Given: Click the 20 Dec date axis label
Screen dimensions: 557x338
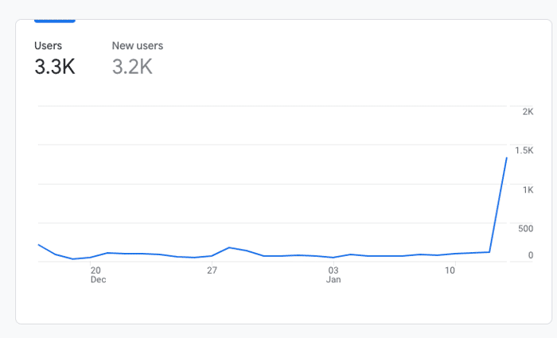Looking at the screenshot, I should [98, 275].
